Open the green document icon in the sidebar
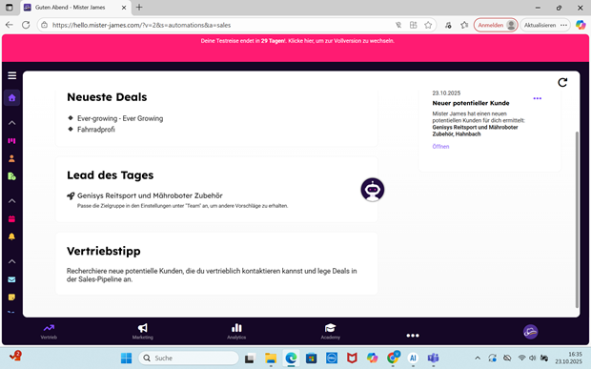 [12, 176]
